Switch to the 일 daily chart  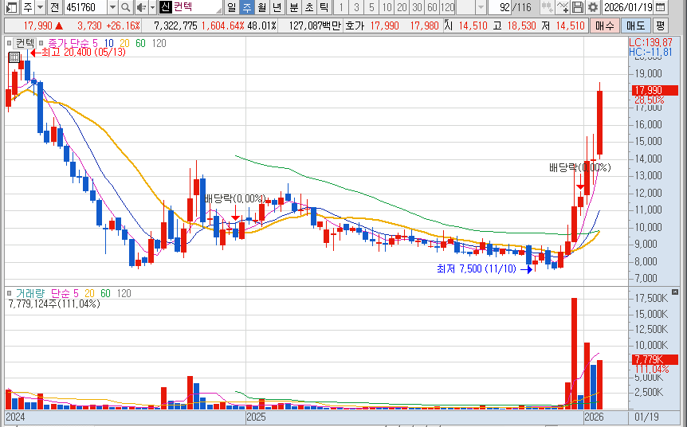click(231, 7)
